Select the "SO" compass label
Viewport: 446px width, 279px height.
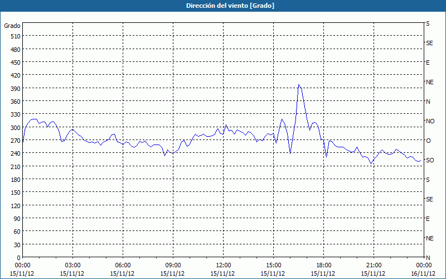430,160
